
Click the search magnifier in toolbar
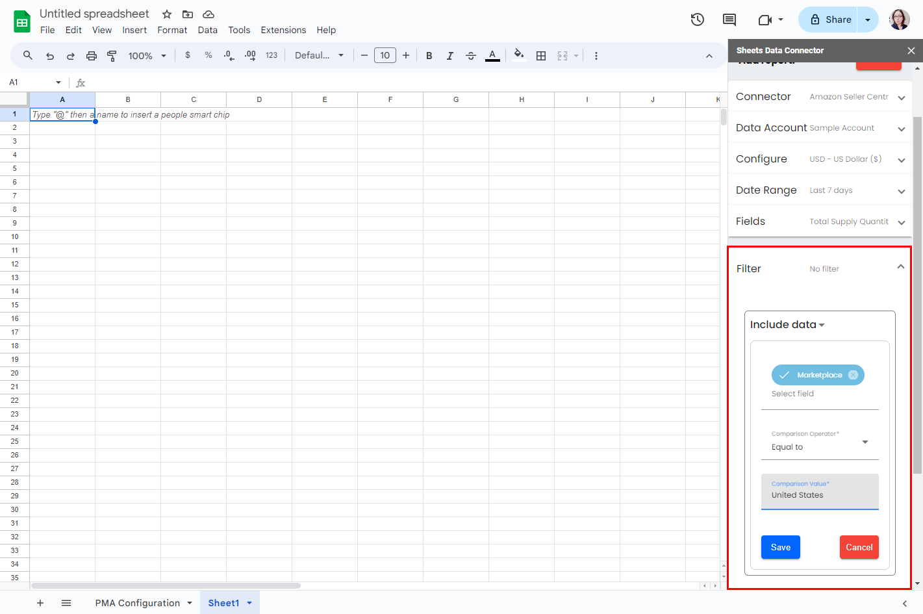click(x=28, y=56)
